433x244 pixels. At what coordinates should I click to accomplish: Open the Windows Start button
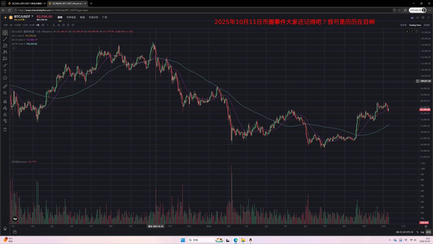[x=183, y=240]
